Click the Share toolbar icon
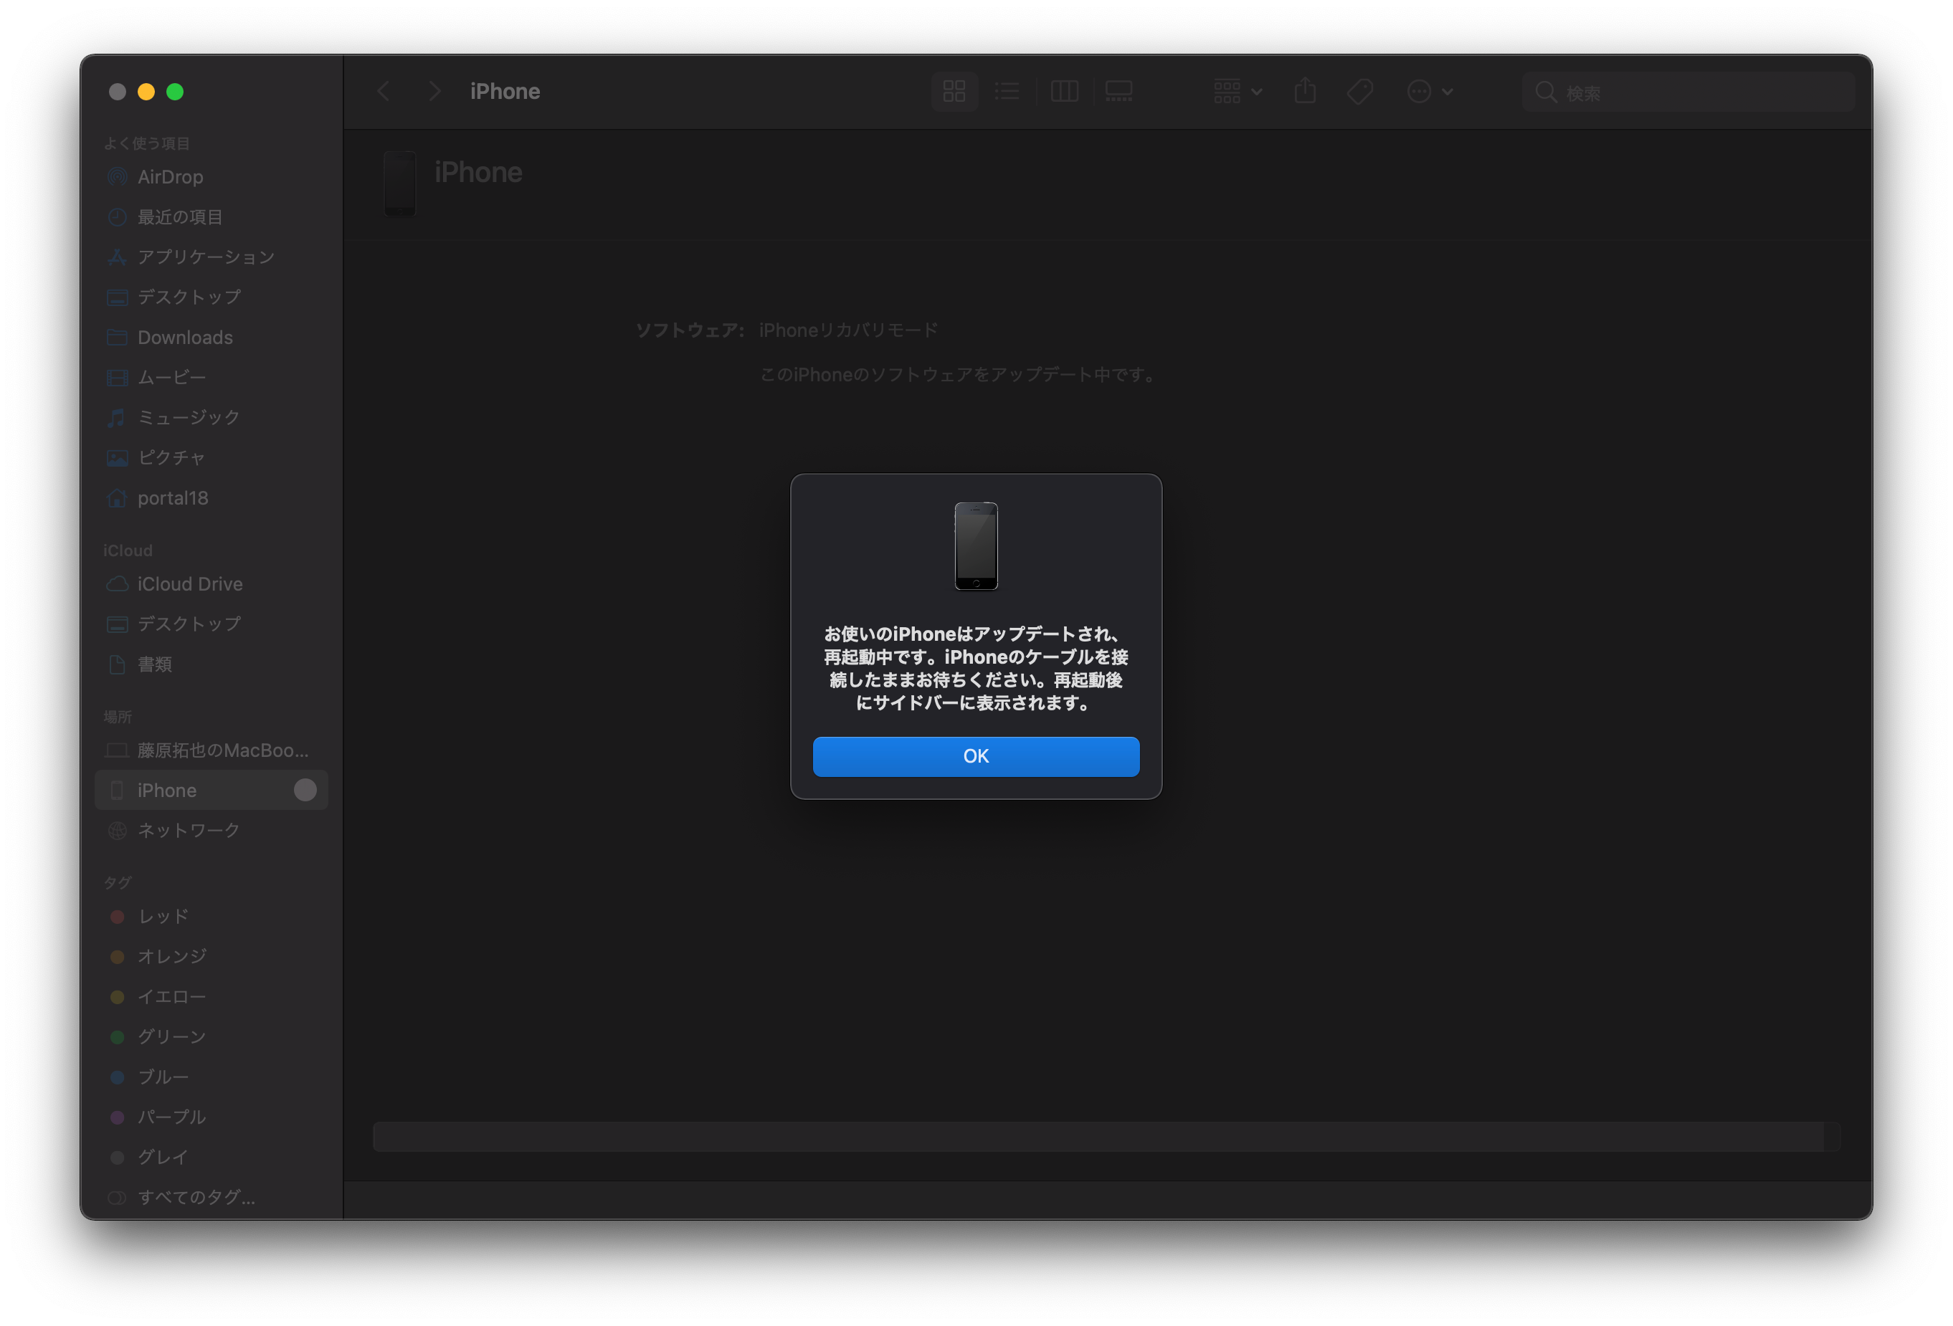 [1305, 92]
